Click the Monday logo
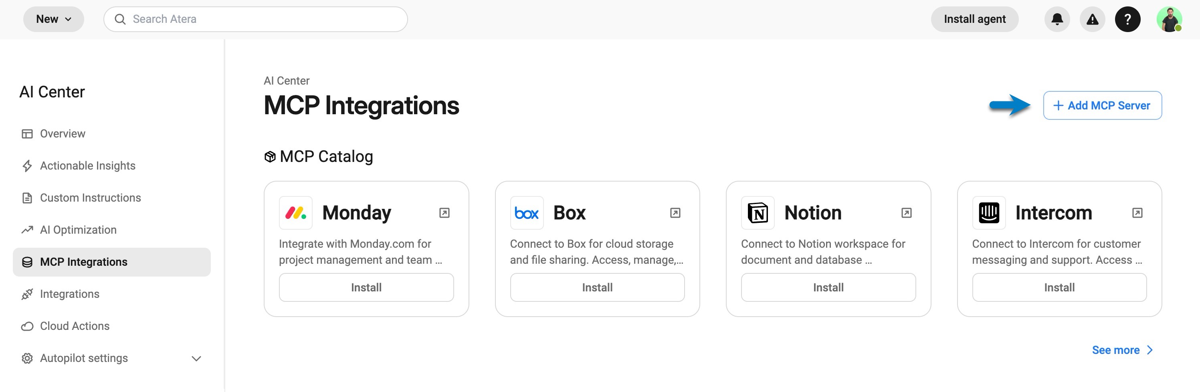 click(x=296, y=213)
